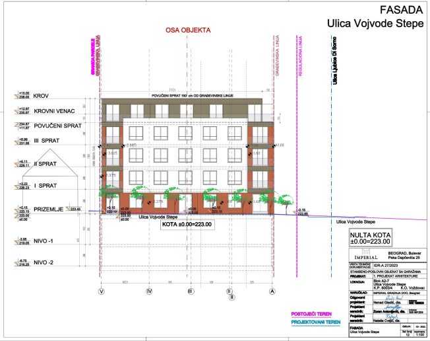Click the vertical "REGULACIONA LINIJA" label
The height and width of the screenshot is (341, 430).
[x=300, y=56]
